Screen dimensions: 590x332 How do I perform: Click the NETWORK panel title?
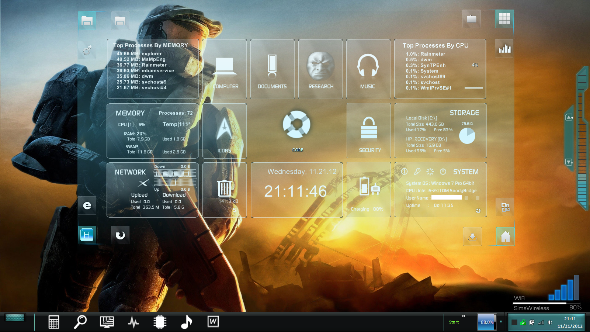130,172
